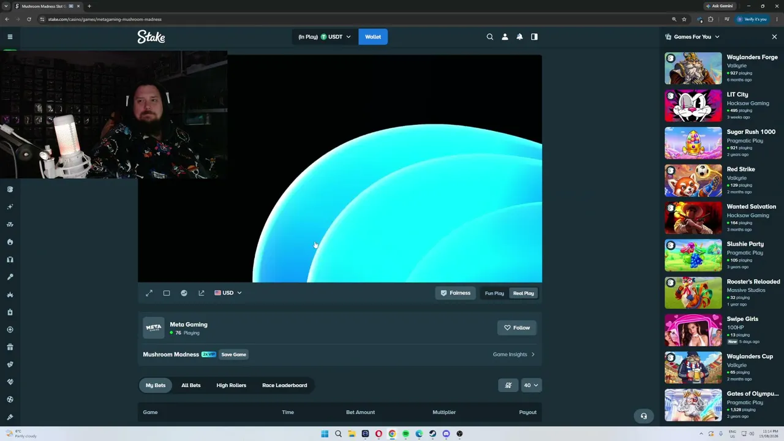Image resolution: width=784 pixels, height=441 pixels.
Task: Close the Games For You panel
Action: (x=774, y=37)
